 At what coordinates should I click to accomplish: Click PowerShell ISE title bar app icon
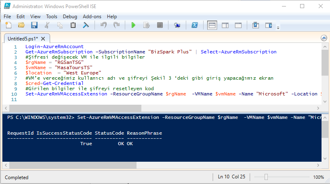[7, 6]
